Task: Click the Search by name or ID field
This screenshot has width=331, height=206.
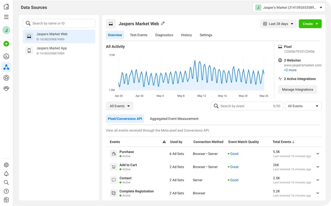Action: coord(59,23)
